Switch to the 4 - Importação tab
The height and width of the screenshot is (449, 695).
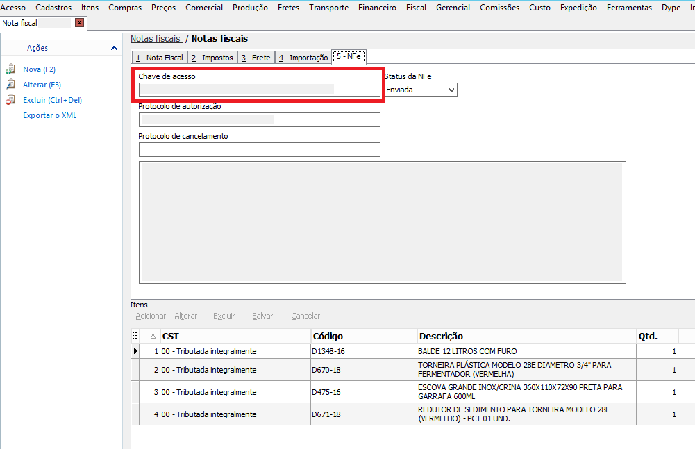[303, 58]
